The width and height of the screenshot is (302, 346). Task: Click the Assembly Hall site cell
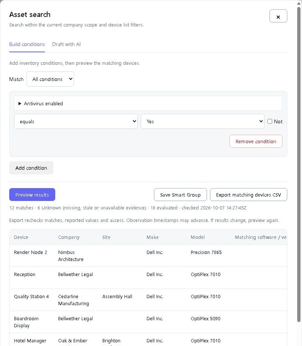pyautogui.click(x=117, y=296)
